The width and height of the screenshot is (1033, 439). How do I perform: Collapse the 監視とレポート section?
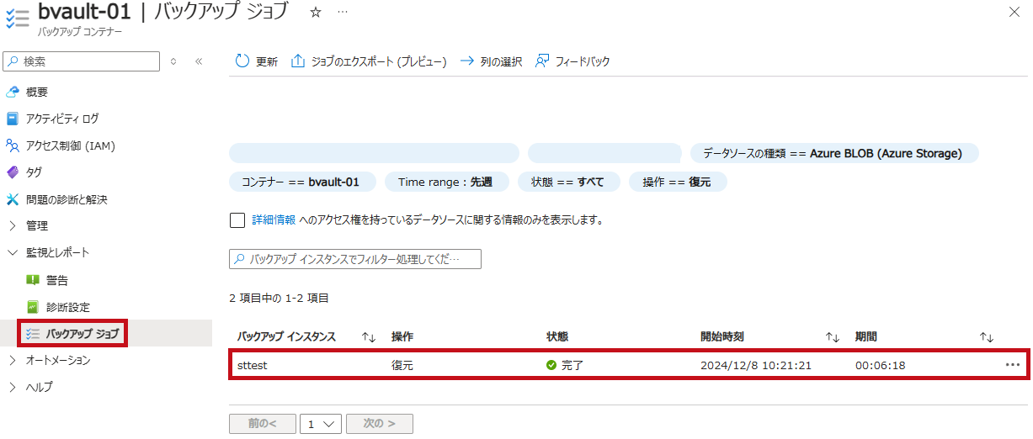coord(12,252)
